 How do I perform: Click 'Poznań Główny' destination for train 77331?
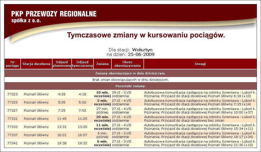click(x=36, y=119)
